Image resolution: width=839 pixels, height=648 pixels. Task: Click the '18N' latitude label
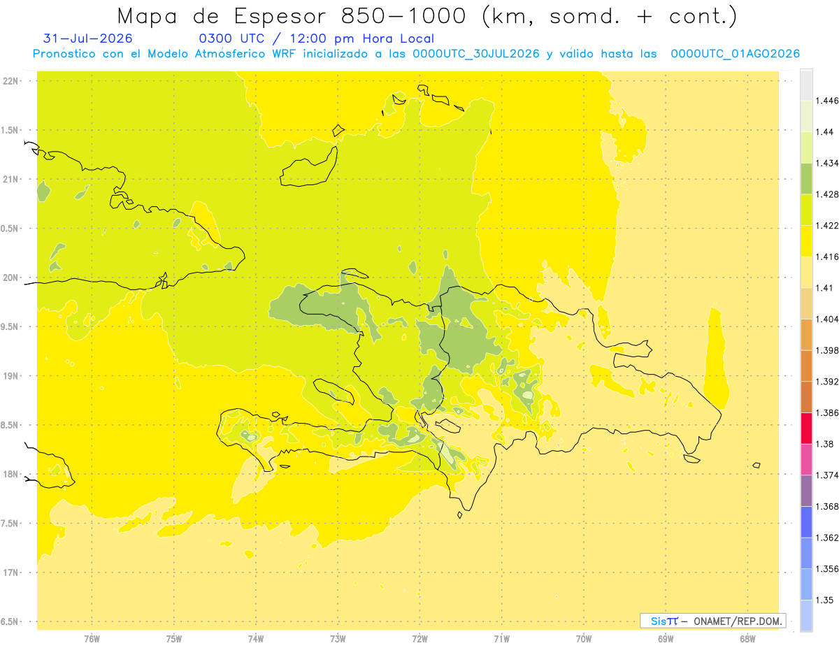(x=12, y=475)
